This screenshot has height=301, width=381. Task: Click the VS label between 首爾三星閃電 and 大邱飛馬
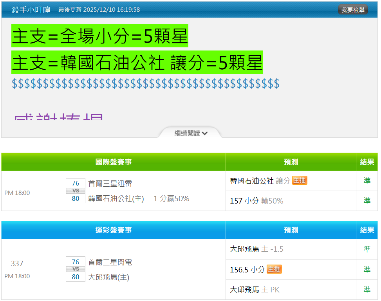point(76,269)
